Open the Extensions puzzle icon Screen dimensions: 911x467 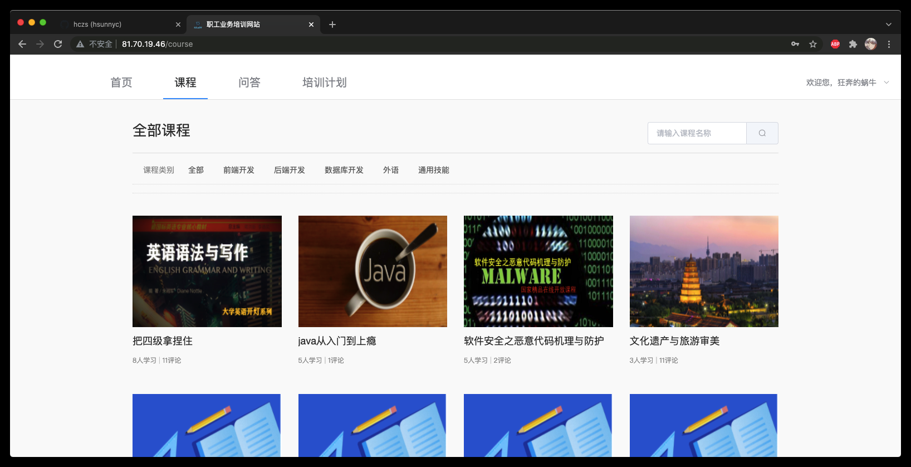click(853, 44)
